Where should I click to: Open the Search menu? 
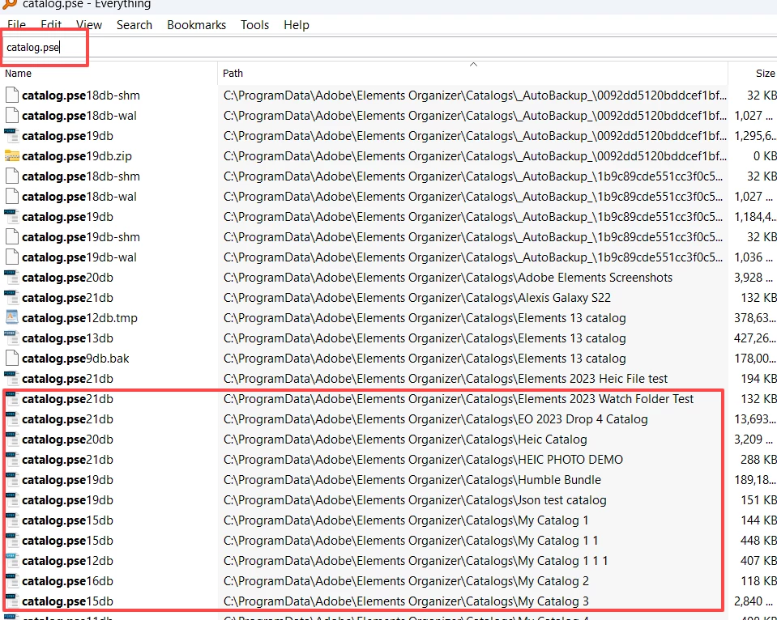[x=134, y=25]
